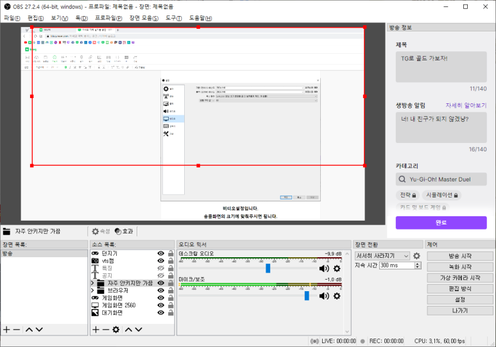
Task: Open 마이크/보조 settings gear
Action: (338, 296)
